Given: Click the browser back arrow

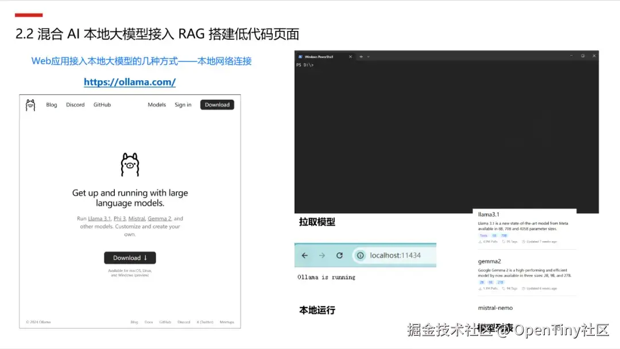Looking at the screenshot, I should coord(305,254).
